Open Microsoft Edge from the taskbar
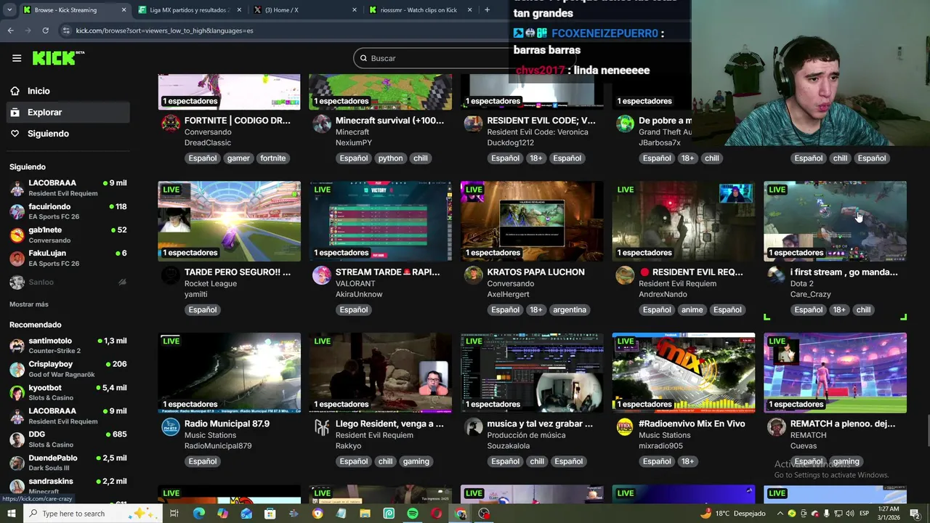The height and width of the screenshot is (523, 930). click(198, 514)
